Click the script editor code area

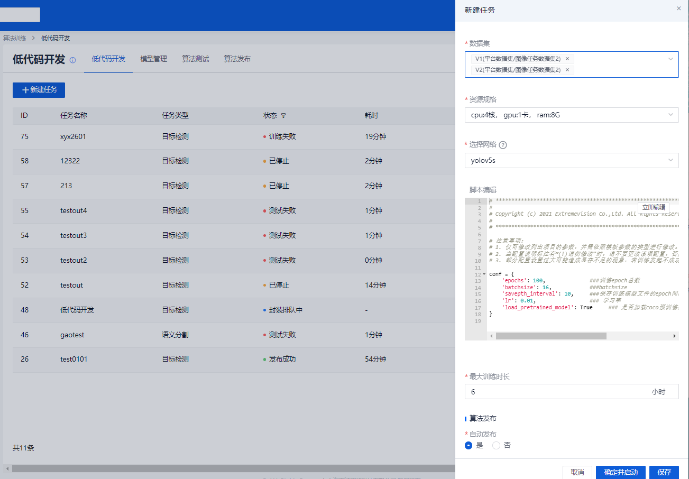pyautogui.click(x=583, y=264)
